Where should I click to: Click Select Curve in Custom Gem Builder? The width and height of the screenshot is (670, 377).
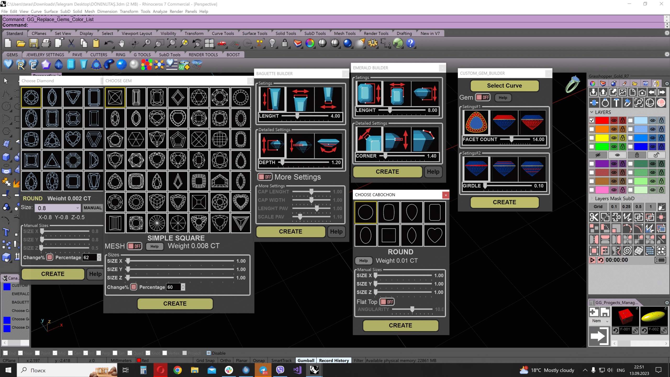[504, 86]
